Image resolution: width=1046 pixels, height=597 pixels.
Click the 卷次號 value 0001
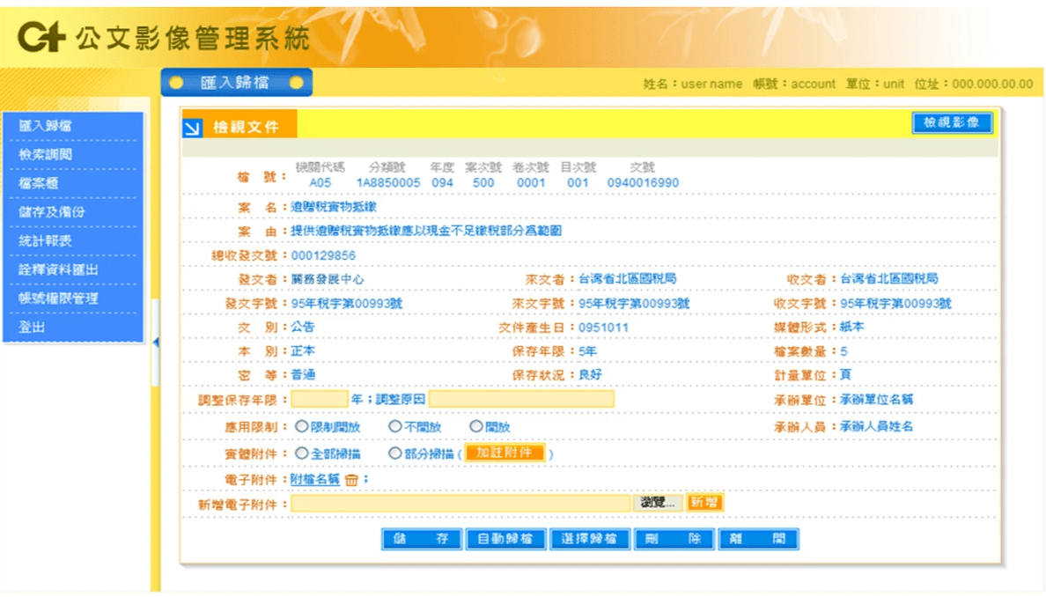click(531, 183)
